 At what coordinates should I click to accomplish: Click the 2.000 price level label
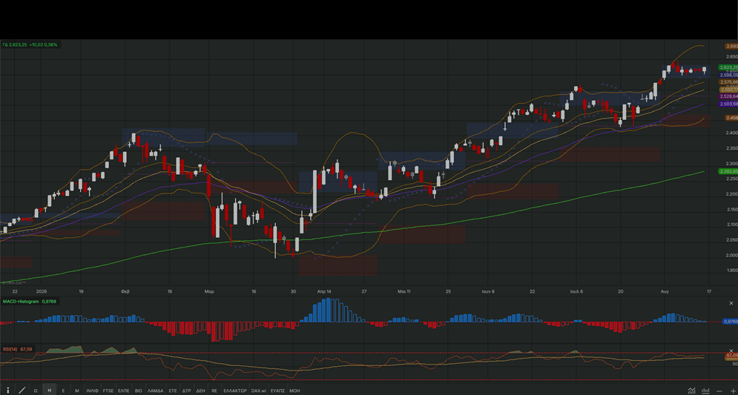[731, 255]
